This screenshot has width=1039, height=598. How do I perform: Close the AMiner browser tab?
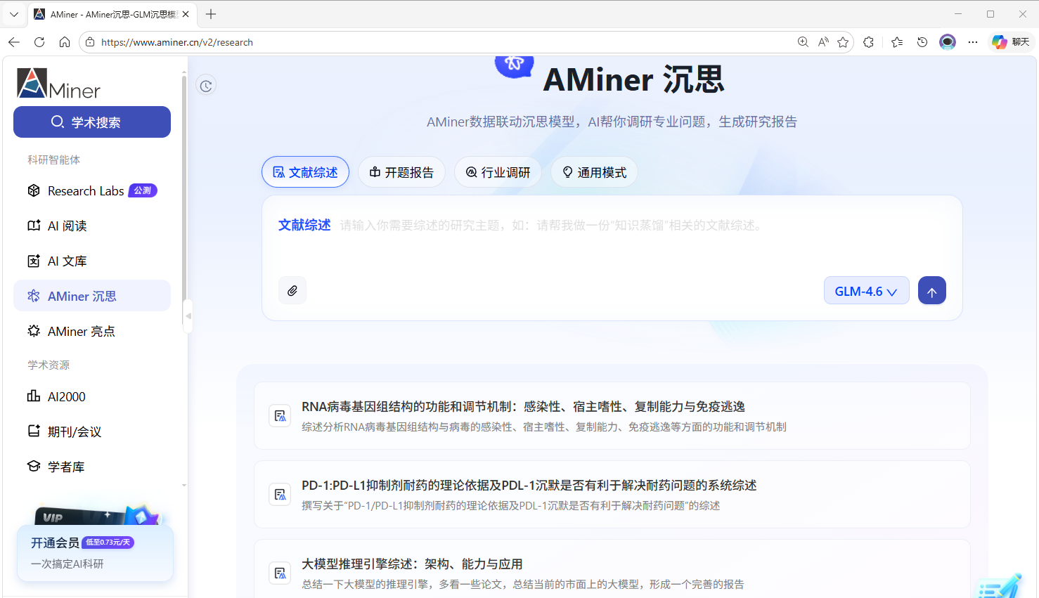coord(186,14)
